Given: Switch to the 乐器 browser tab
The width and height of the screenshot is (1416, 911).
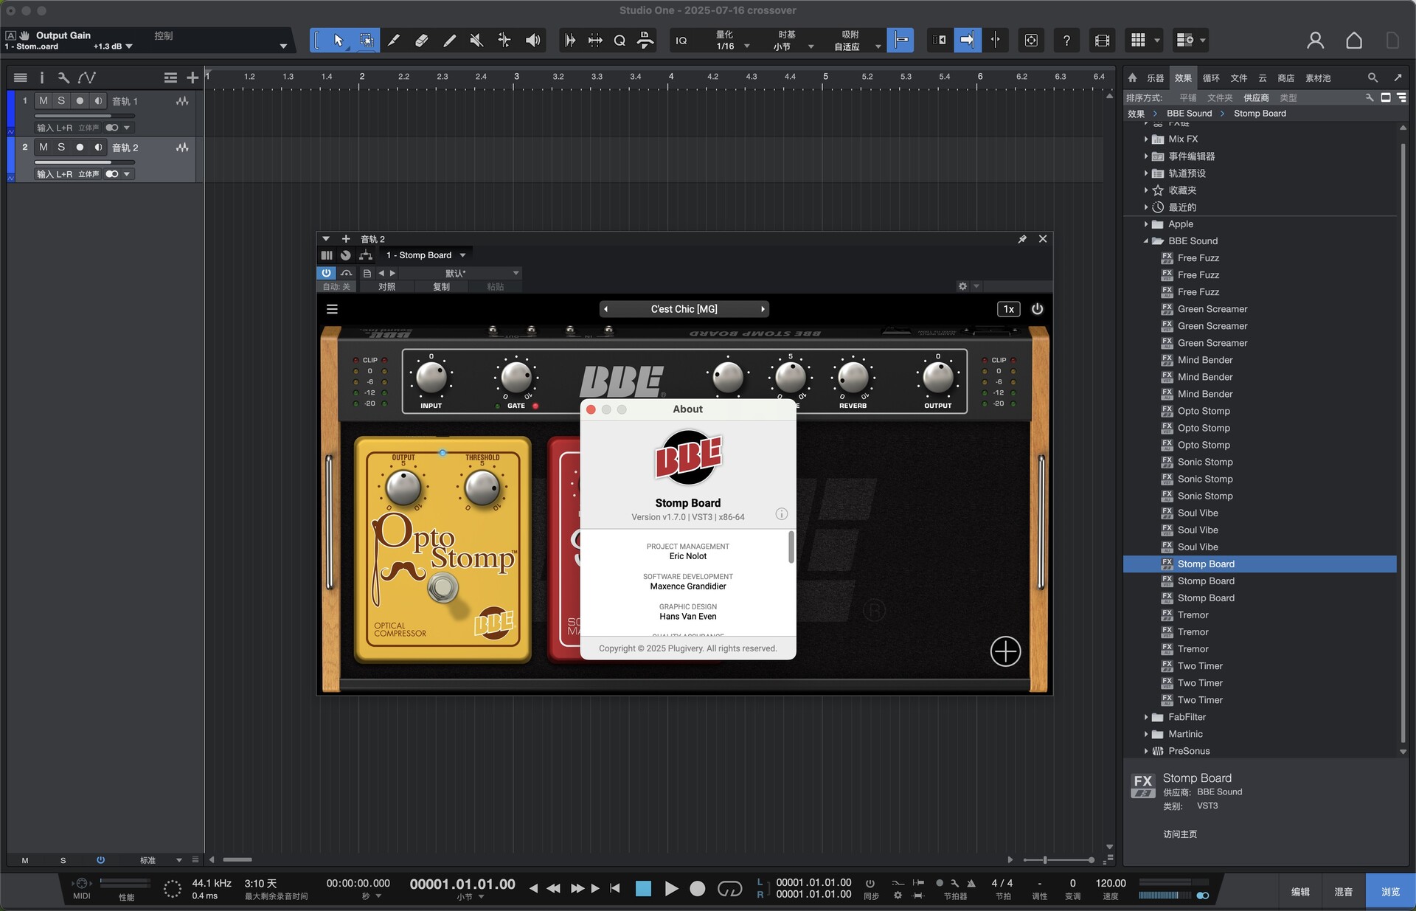Looking at the screenshot, I should pos(1155,77).
